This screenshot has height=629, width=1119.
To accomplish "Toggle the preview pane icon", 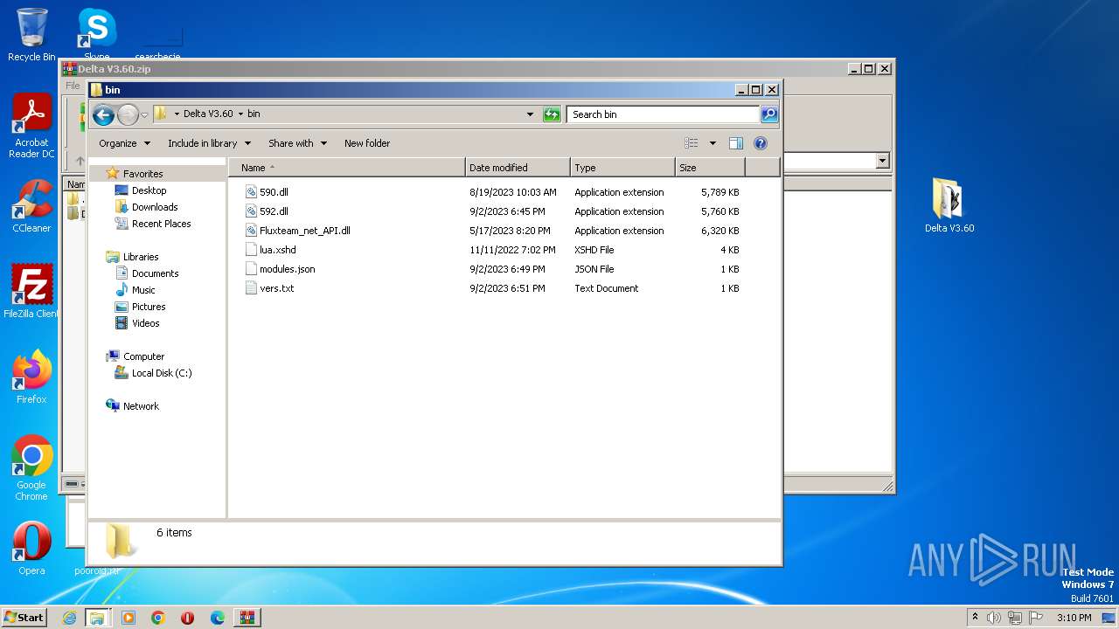I will pyautogui.click(x=736, y=143).
